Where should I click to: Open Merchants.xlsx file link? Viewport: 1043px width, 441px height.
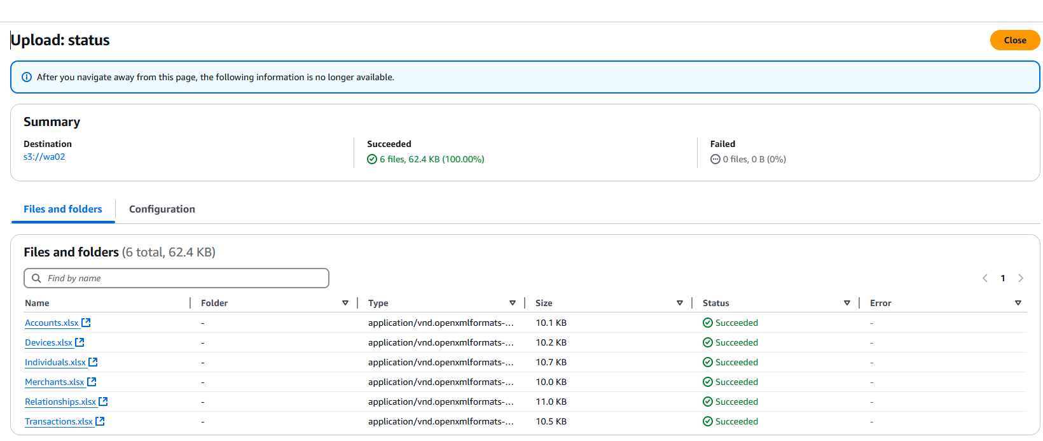click(x=55, y=382)
